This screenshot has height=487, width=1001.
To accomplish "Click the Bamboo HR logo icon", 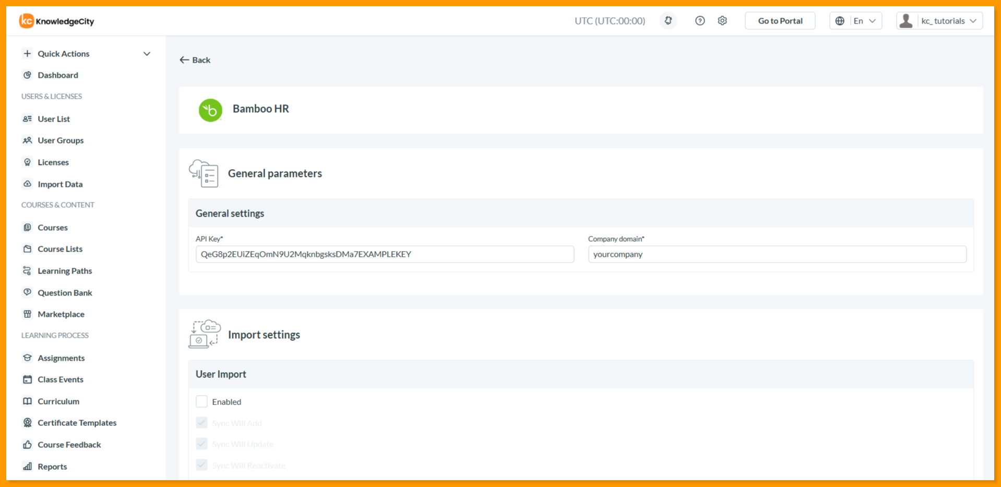I will click(x=210, y=110).
